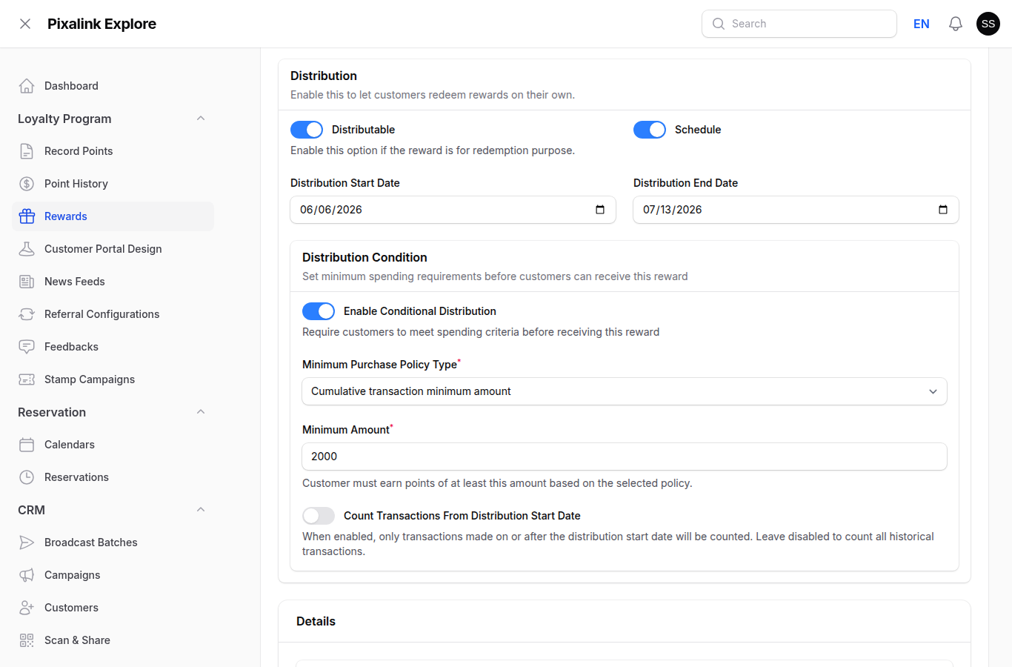The height and width of the screenshot is (667, 1012).
Task: Open Minimum Purchase Policy Type dropdown
Action: 625,391
